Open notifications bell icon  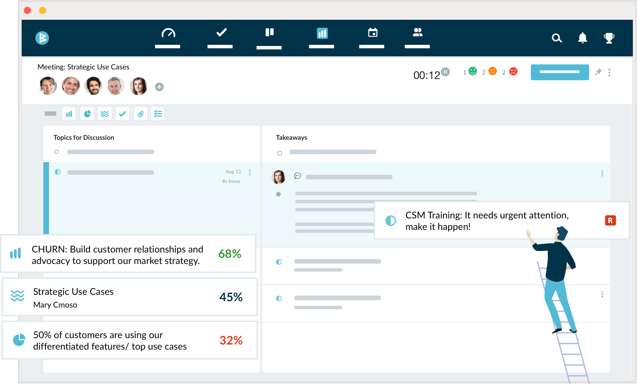point(583,38)
